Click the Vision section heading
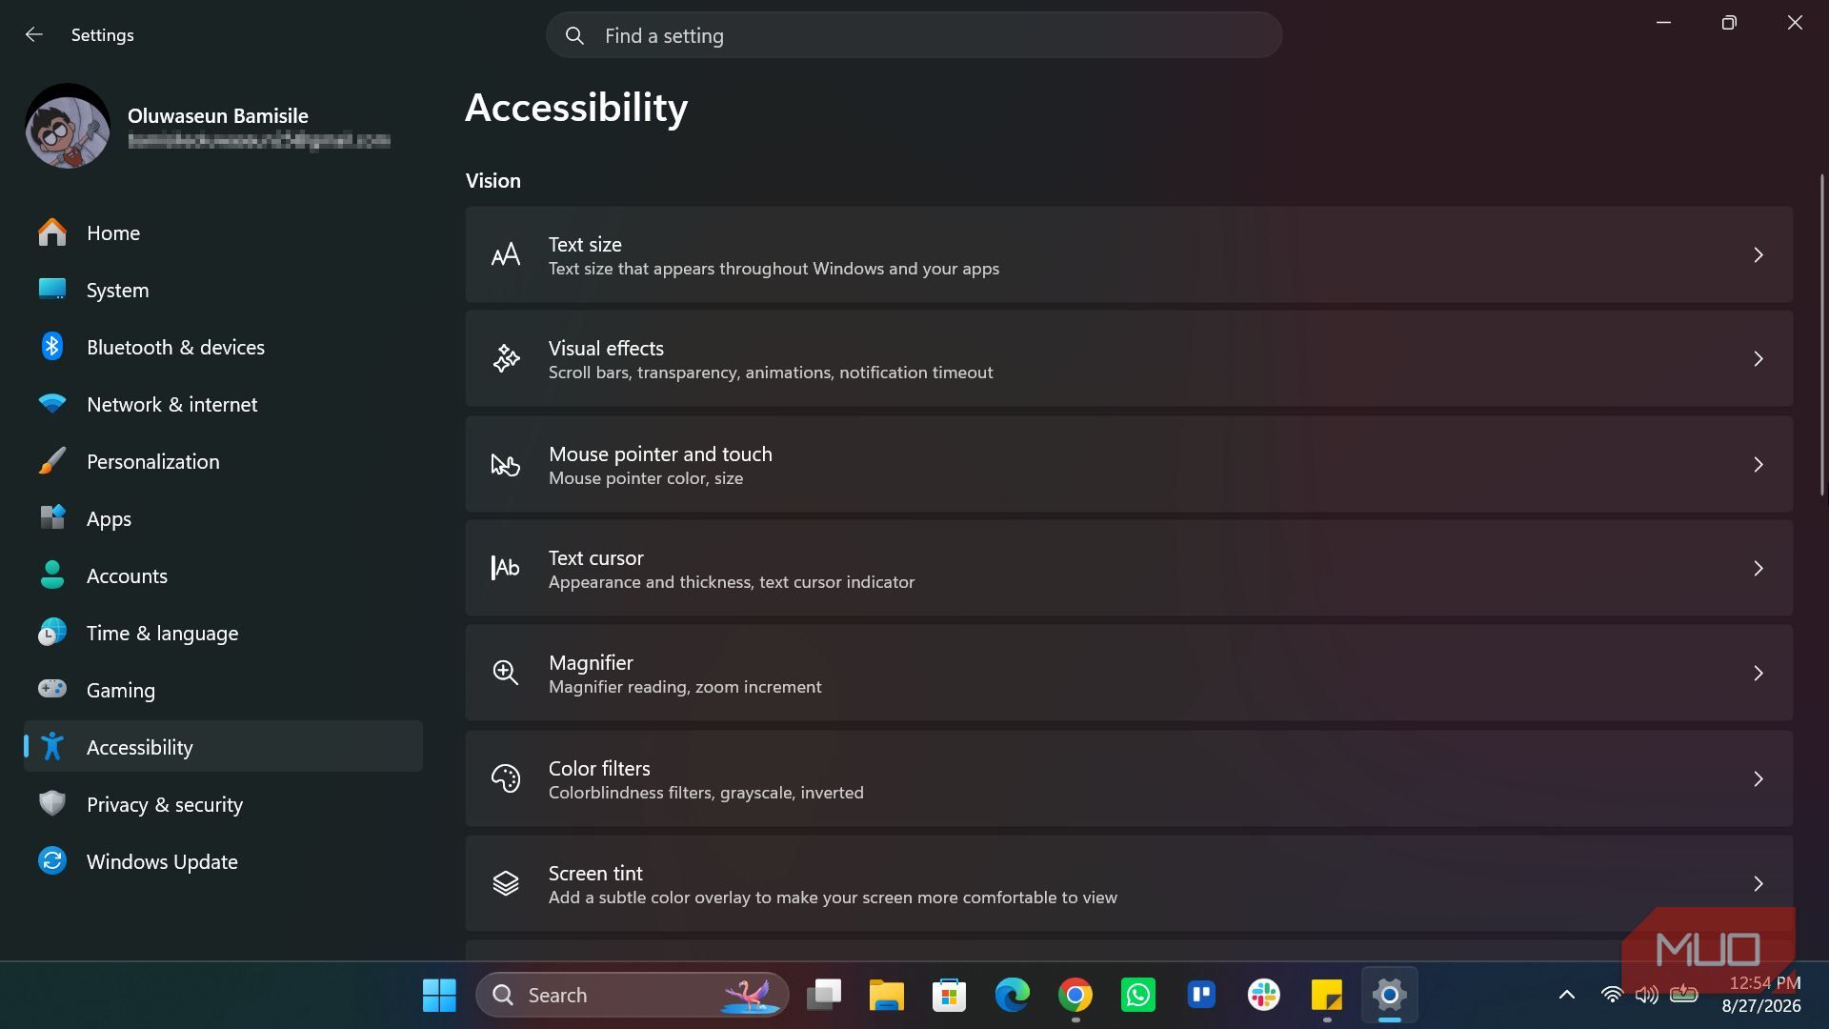This screenshot has width=1829, height=1029. 493,180
